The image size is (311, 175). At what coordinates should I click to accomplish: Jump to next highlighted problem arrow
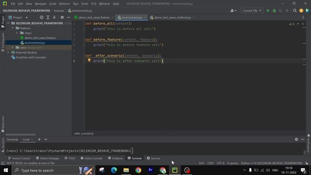pos(303,24)
